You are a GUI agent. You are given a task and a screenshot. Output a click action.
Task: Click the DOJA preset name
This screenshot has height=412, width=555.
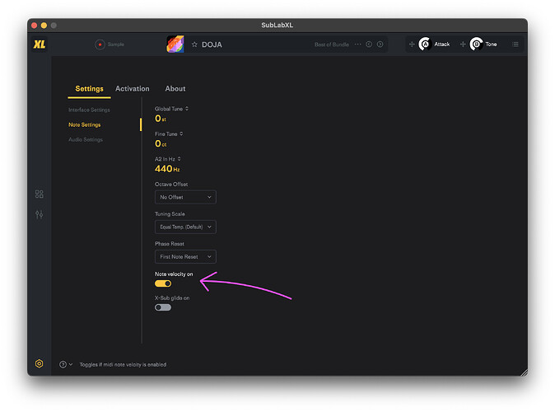[x=212, y=44]
